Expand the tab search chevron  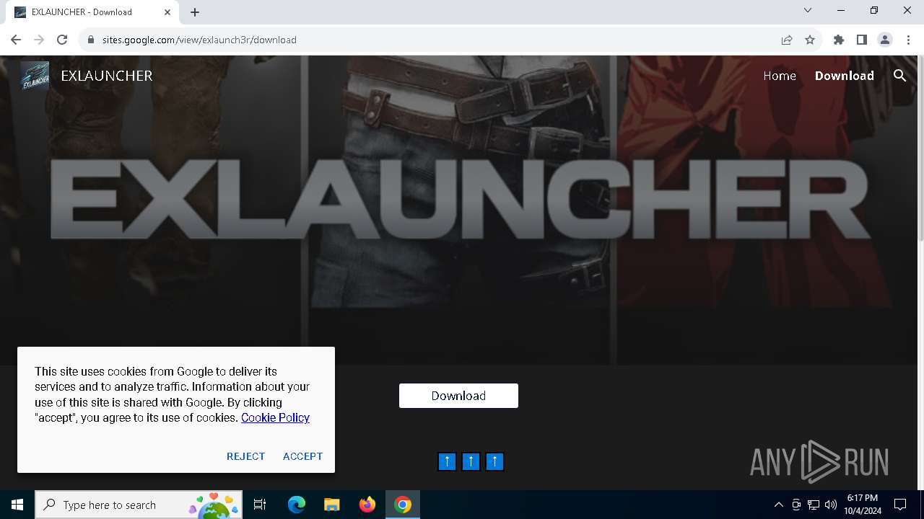pyautogui.click(x=808, y=10)
